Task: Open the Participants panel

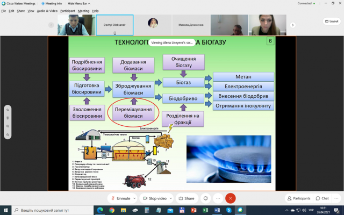Action: tap(299, 198)
